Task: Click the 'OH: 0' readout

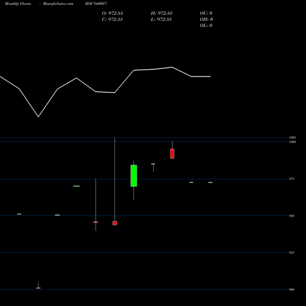Action: (206, 20)
